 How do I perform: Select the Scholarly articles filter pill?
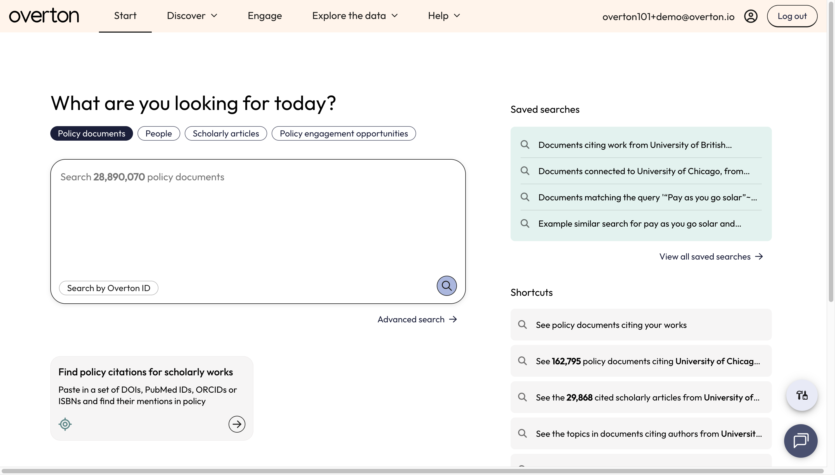point(226,133)
